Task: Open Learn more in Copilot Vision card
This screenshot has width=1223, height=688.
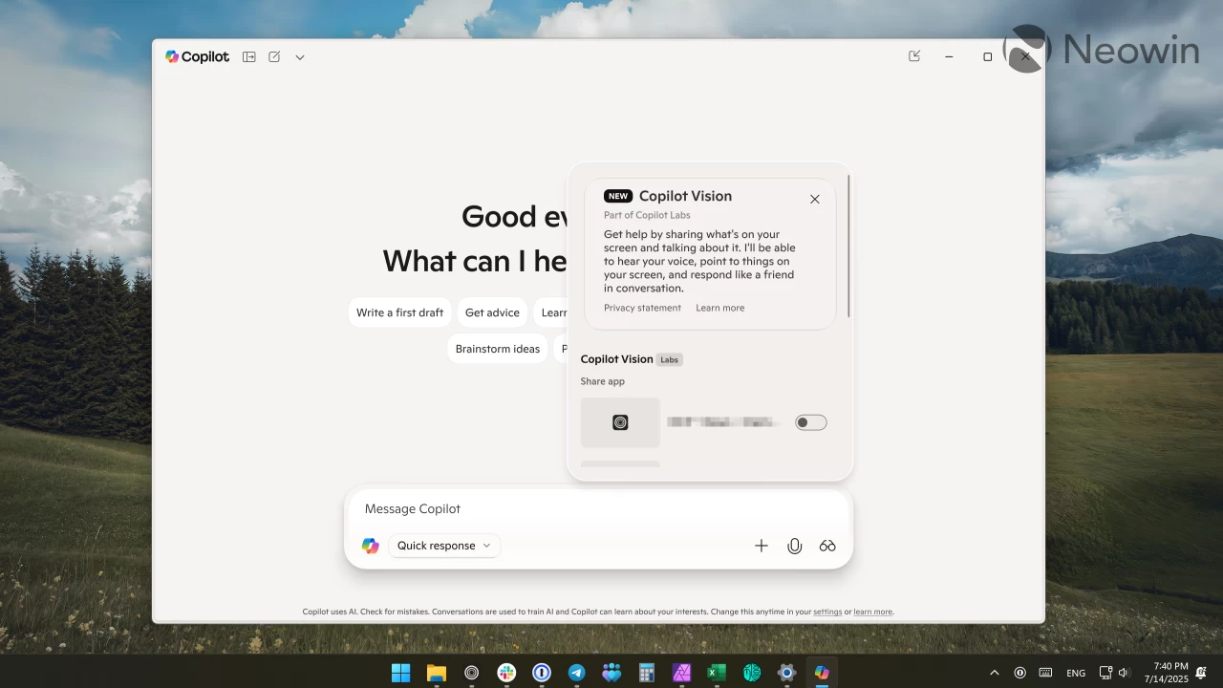Action: [x=719, y=308]
